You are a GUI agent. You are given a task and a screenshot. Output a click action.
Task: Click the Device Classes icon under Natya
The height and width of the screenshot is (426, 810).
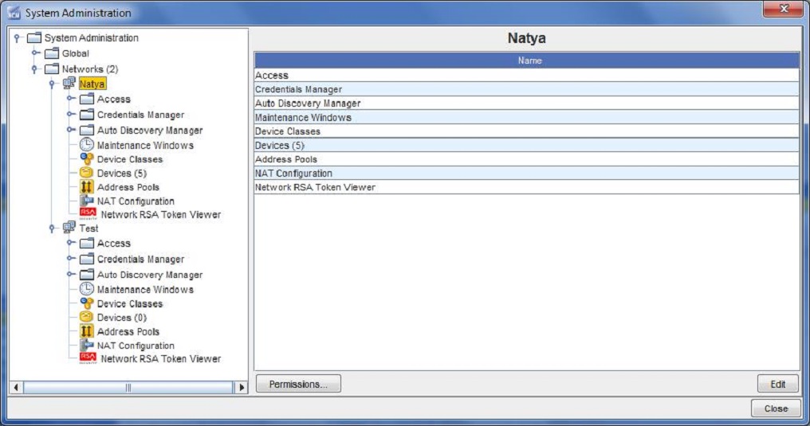[x=87, y=159]
